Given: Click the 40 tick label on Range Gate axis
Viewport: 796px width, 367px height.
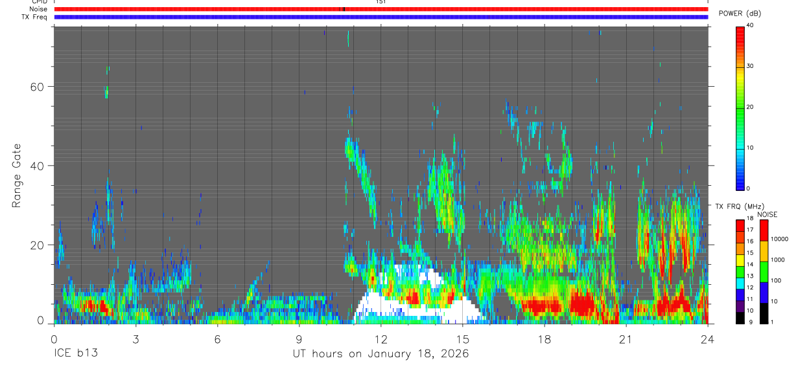Looking at the screenshot, I should pos(38,166).
